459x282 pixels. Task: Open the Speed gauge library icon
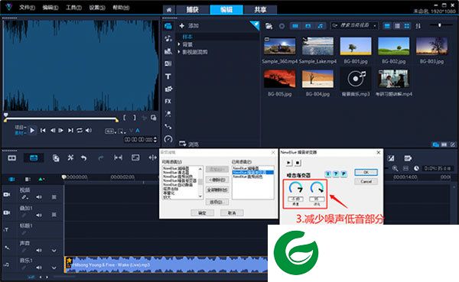[x=168, y=139]
